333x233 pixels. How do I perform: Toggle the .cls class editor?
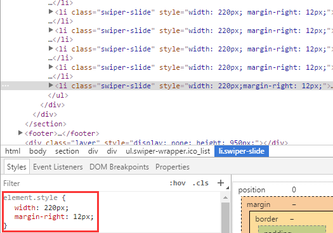[x=200, y=183]
